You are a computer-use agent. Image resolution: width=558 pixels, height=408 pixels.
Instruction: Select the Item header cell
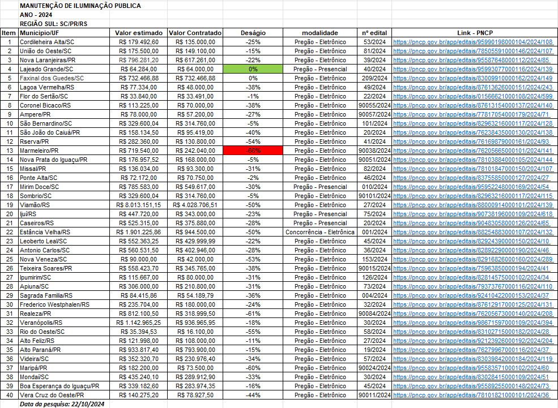tap(9, 33)
